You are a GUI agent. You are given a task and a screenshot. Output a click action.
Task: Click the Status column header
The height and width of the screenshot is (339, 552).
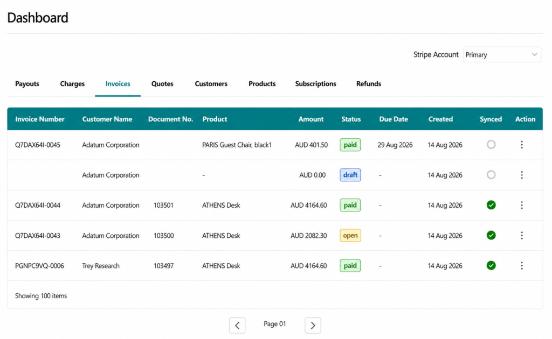tap(351, 119)
